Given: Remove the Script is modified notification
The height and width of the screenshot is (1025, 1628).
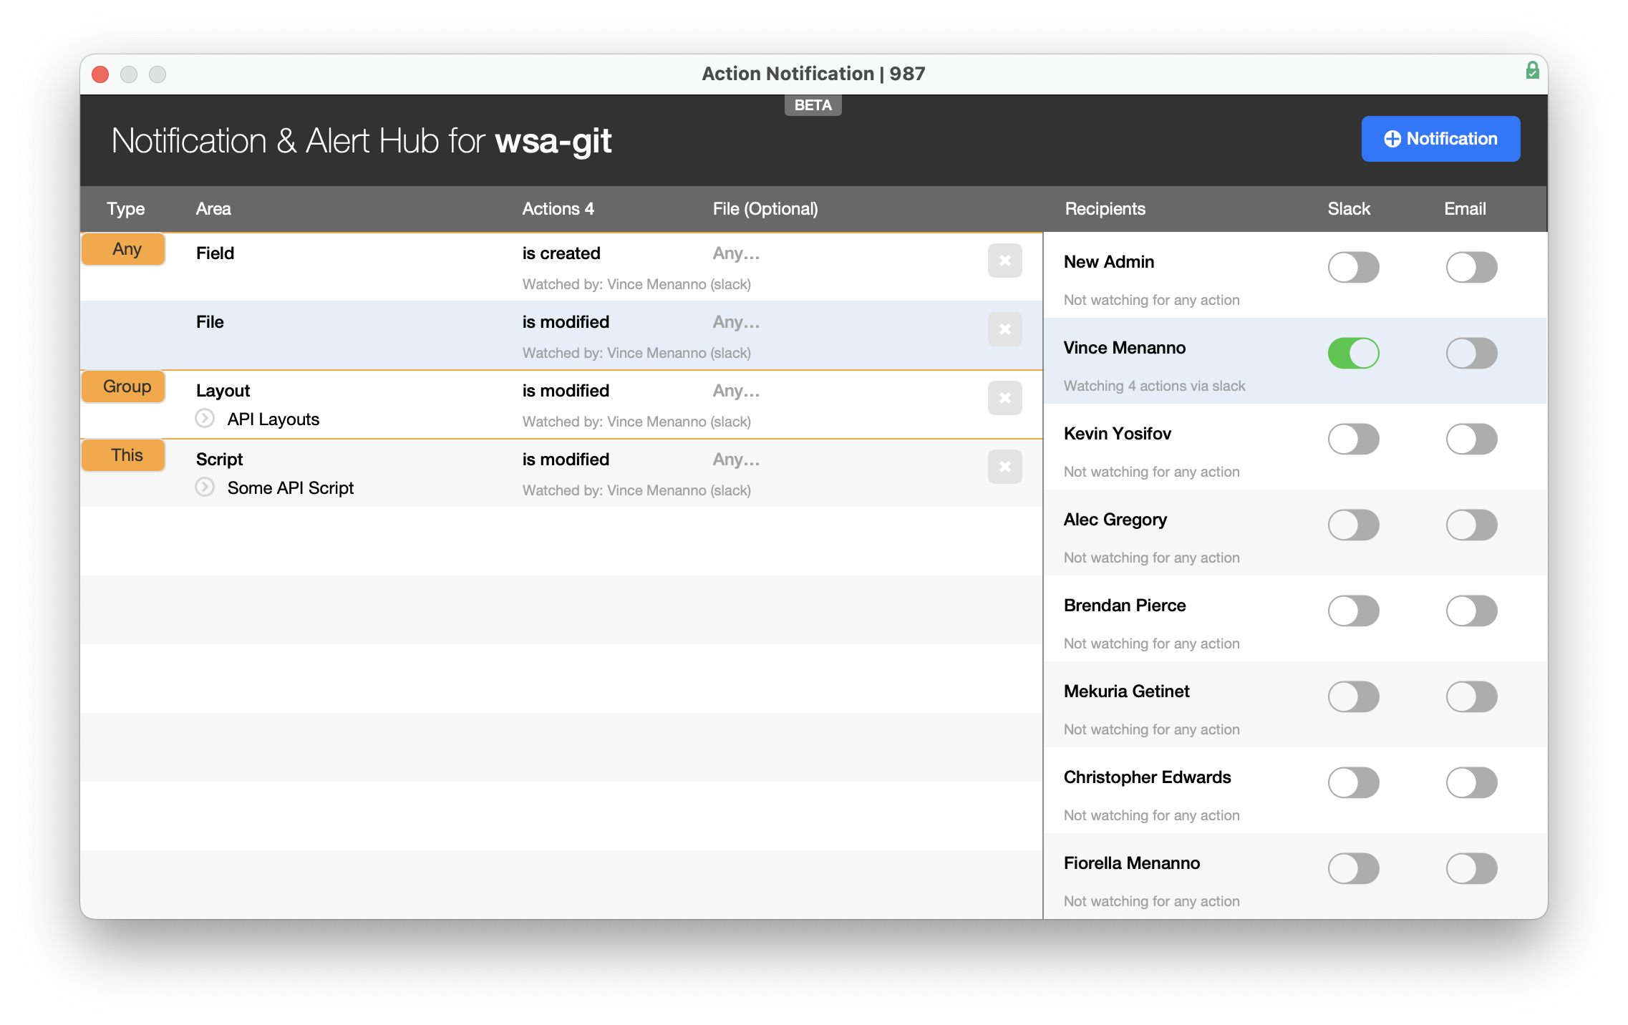Looking at the screenshot, I should coord(1004,467).
